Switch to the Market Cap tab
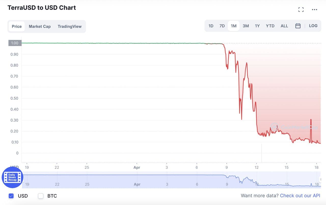326x205 pixels. click(x=40, y=26)
